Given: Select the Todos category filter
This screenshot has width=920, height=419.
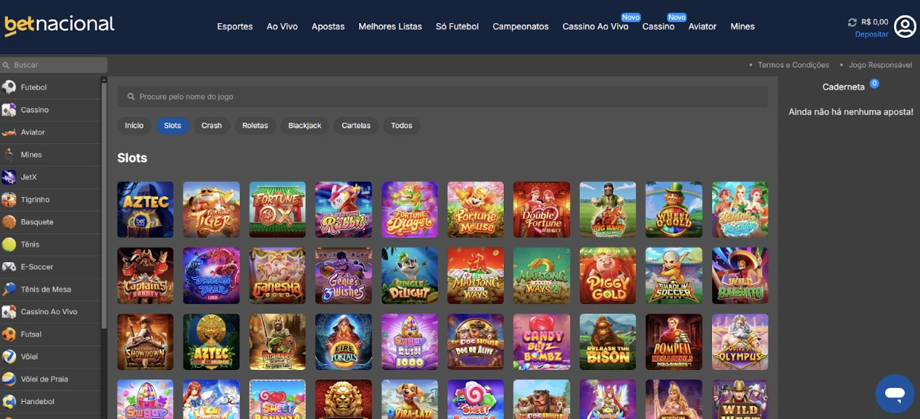Looking at the screenshot, I should [x=401, y=126].
